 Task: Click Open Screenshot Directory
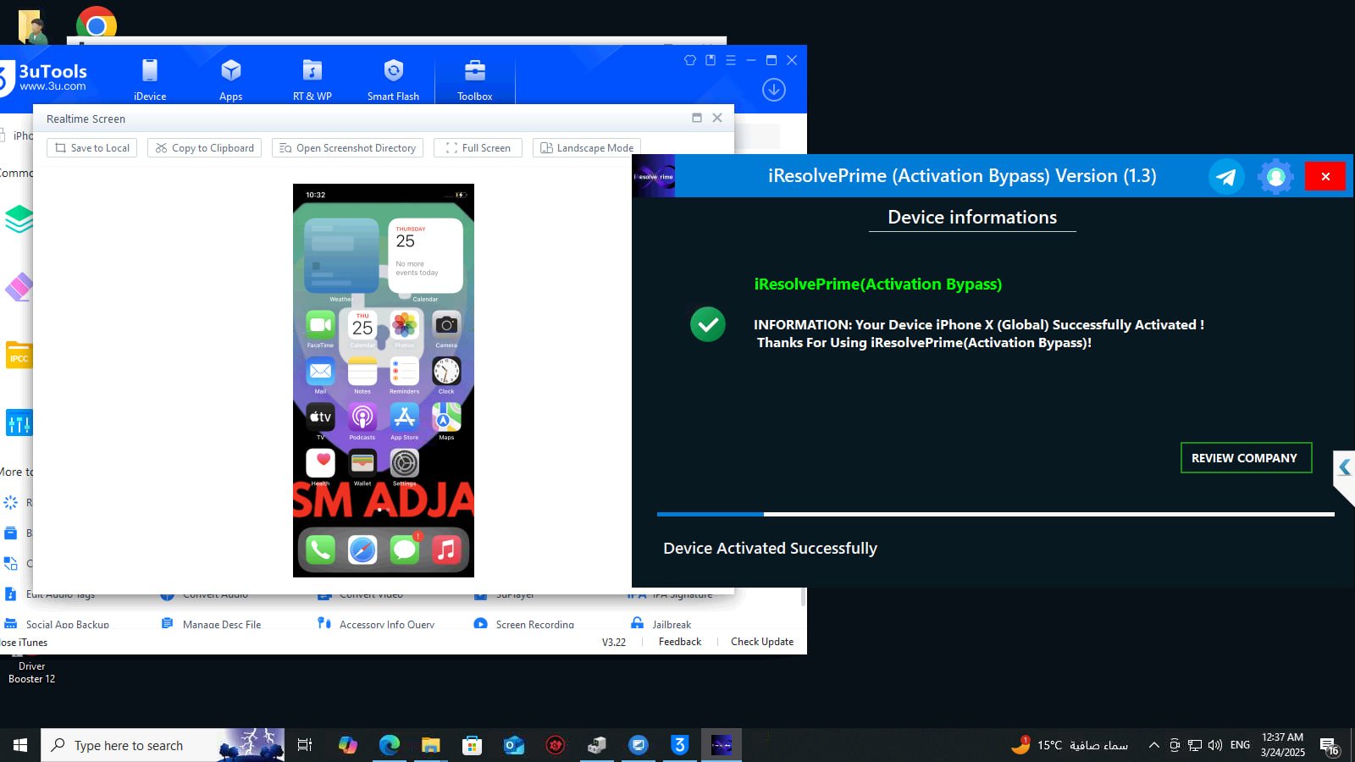point(348,148)
